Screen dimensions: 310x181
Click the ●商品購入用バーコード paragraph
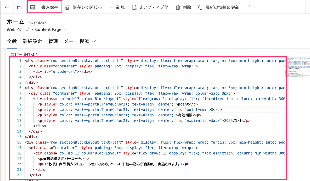[63, 158]
